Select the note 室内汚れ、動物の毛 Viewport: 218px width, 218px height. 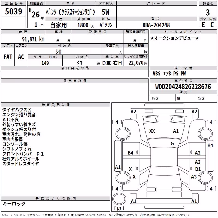click(x=21, y=134)
